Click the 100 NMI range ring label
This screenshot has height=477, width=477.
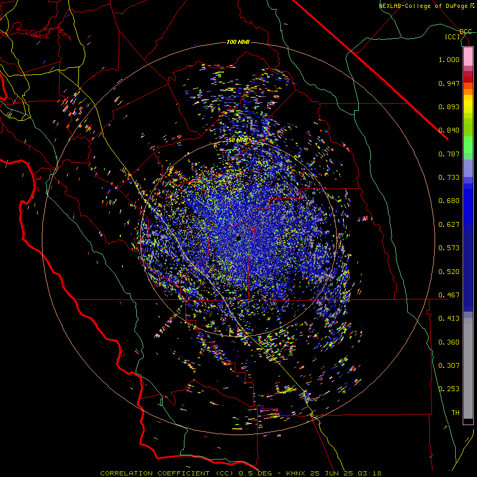(238, 42)
